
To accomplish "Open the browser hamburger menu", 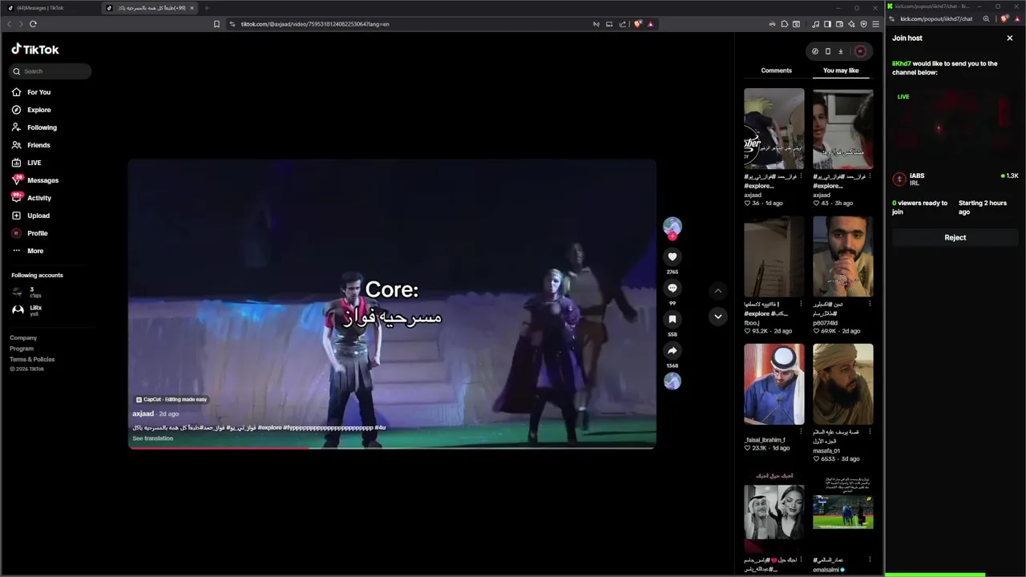I will pos(875,24).
